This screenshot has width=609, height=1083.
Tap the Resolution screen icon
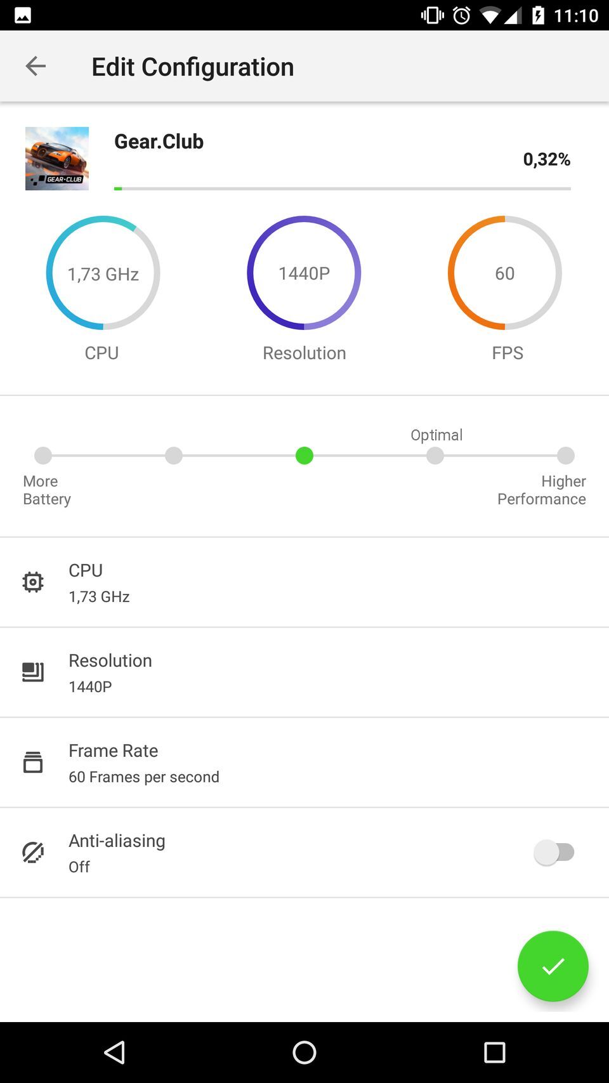coord(33,672)
